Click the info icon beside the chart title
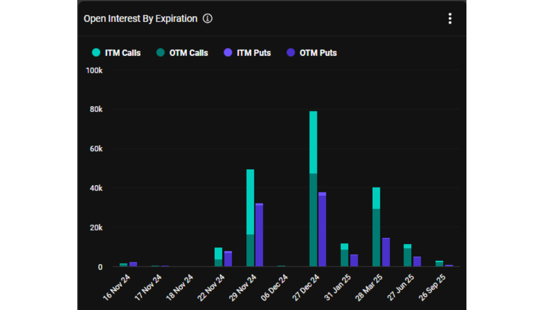The height and width of the screenshot is (310, 552). click(x=208, y=18)
